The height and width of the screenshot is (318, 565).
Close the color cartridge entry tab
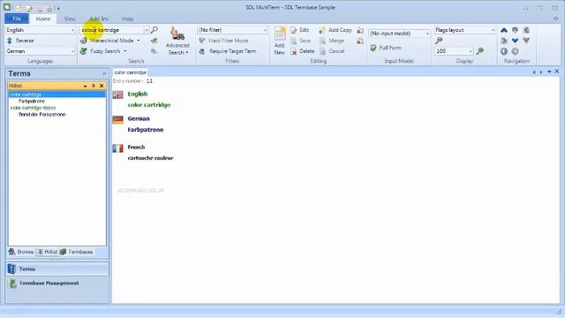[557, 72]
